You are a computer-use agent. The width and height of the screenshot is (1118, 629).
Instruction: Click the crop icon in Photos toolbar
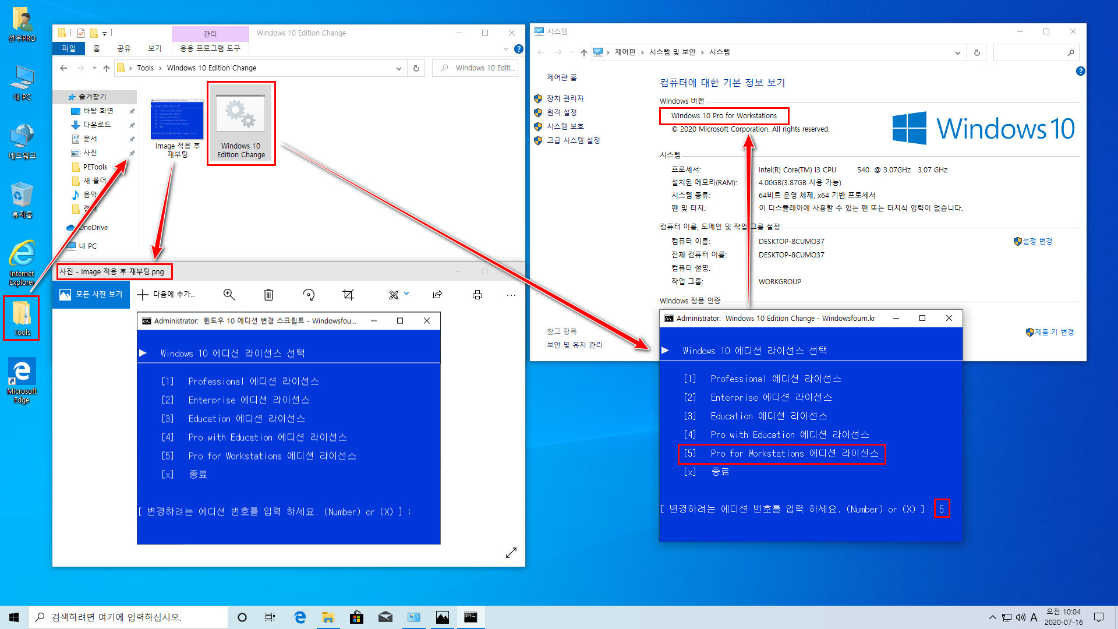coord(348,295)
